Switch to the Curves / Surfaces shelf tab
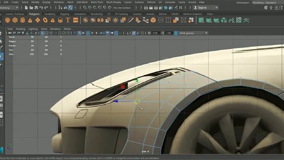Viewport: 284px width, 160px height. coord(15,14)
